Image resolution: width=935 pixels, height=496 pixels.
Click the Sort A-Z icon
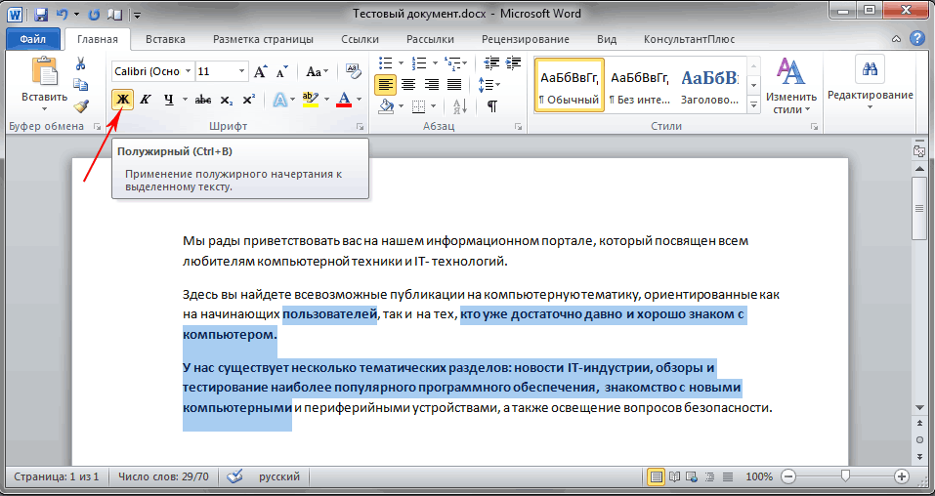[459, 106]
